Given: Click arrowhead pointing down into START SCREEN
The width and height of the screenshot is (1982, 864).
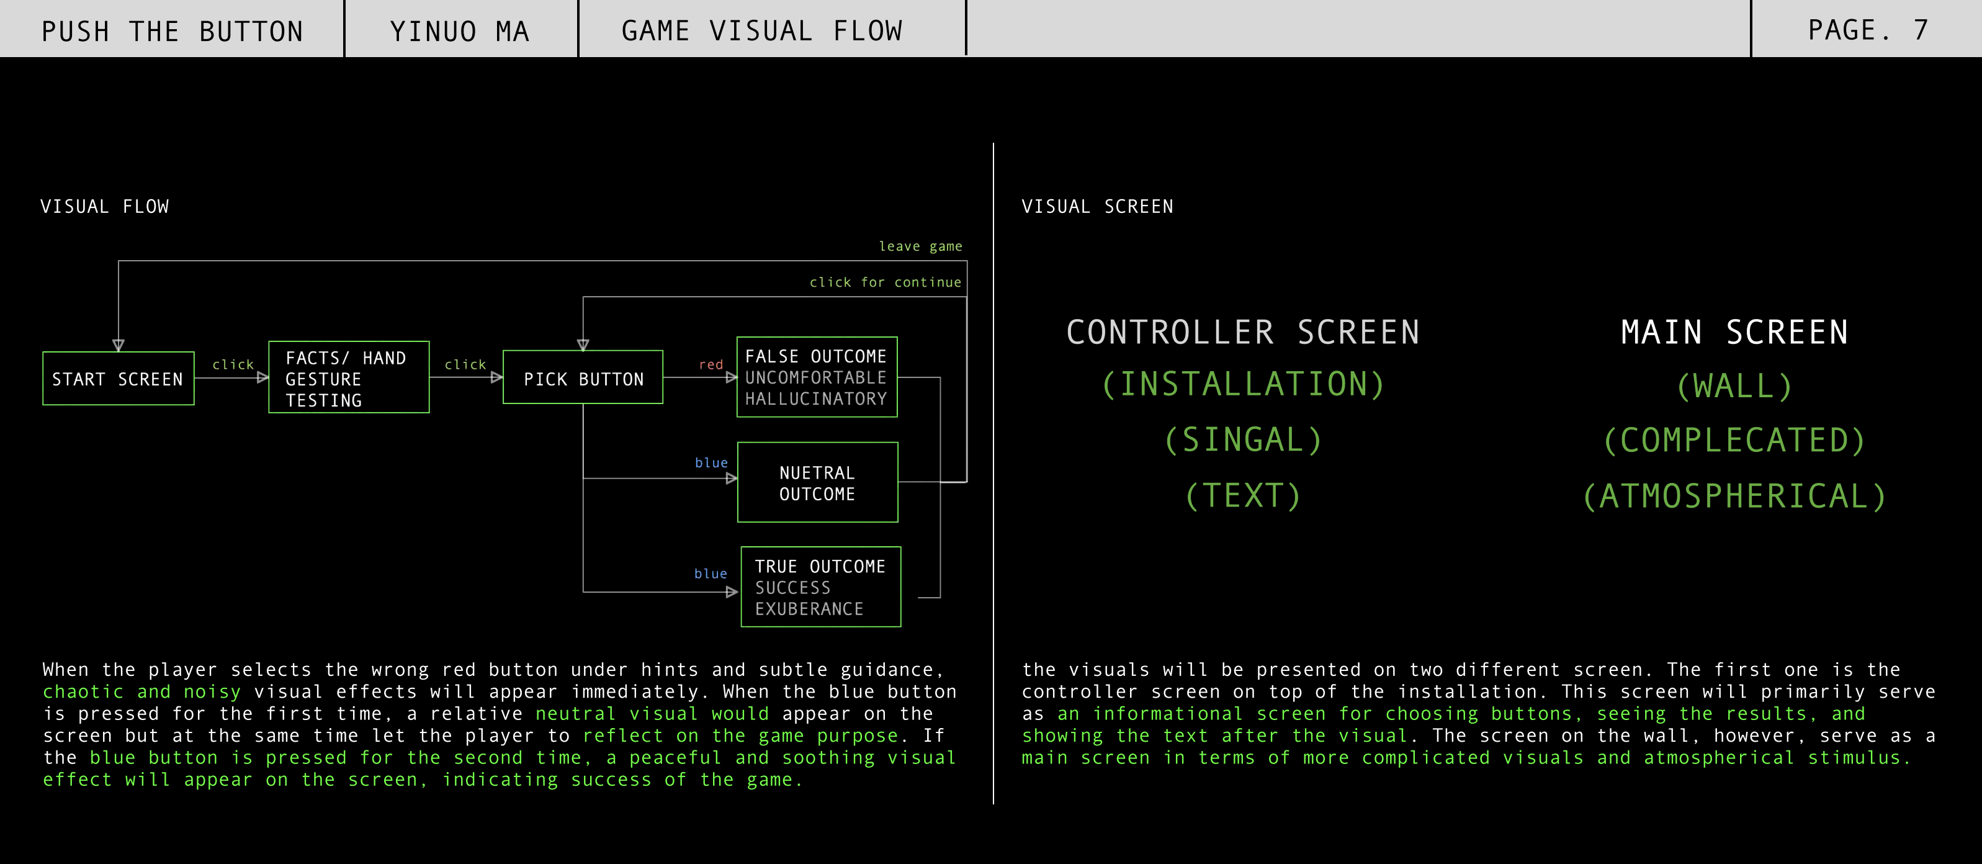Looking at the screenshot, I should 119,346.
